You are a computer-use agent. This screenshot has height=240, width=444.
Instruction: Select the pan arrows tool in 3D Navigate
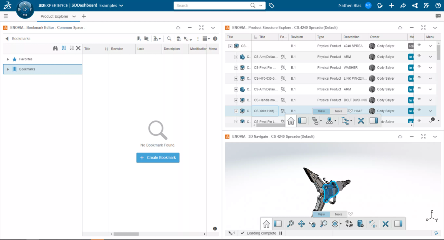(301, 224)
